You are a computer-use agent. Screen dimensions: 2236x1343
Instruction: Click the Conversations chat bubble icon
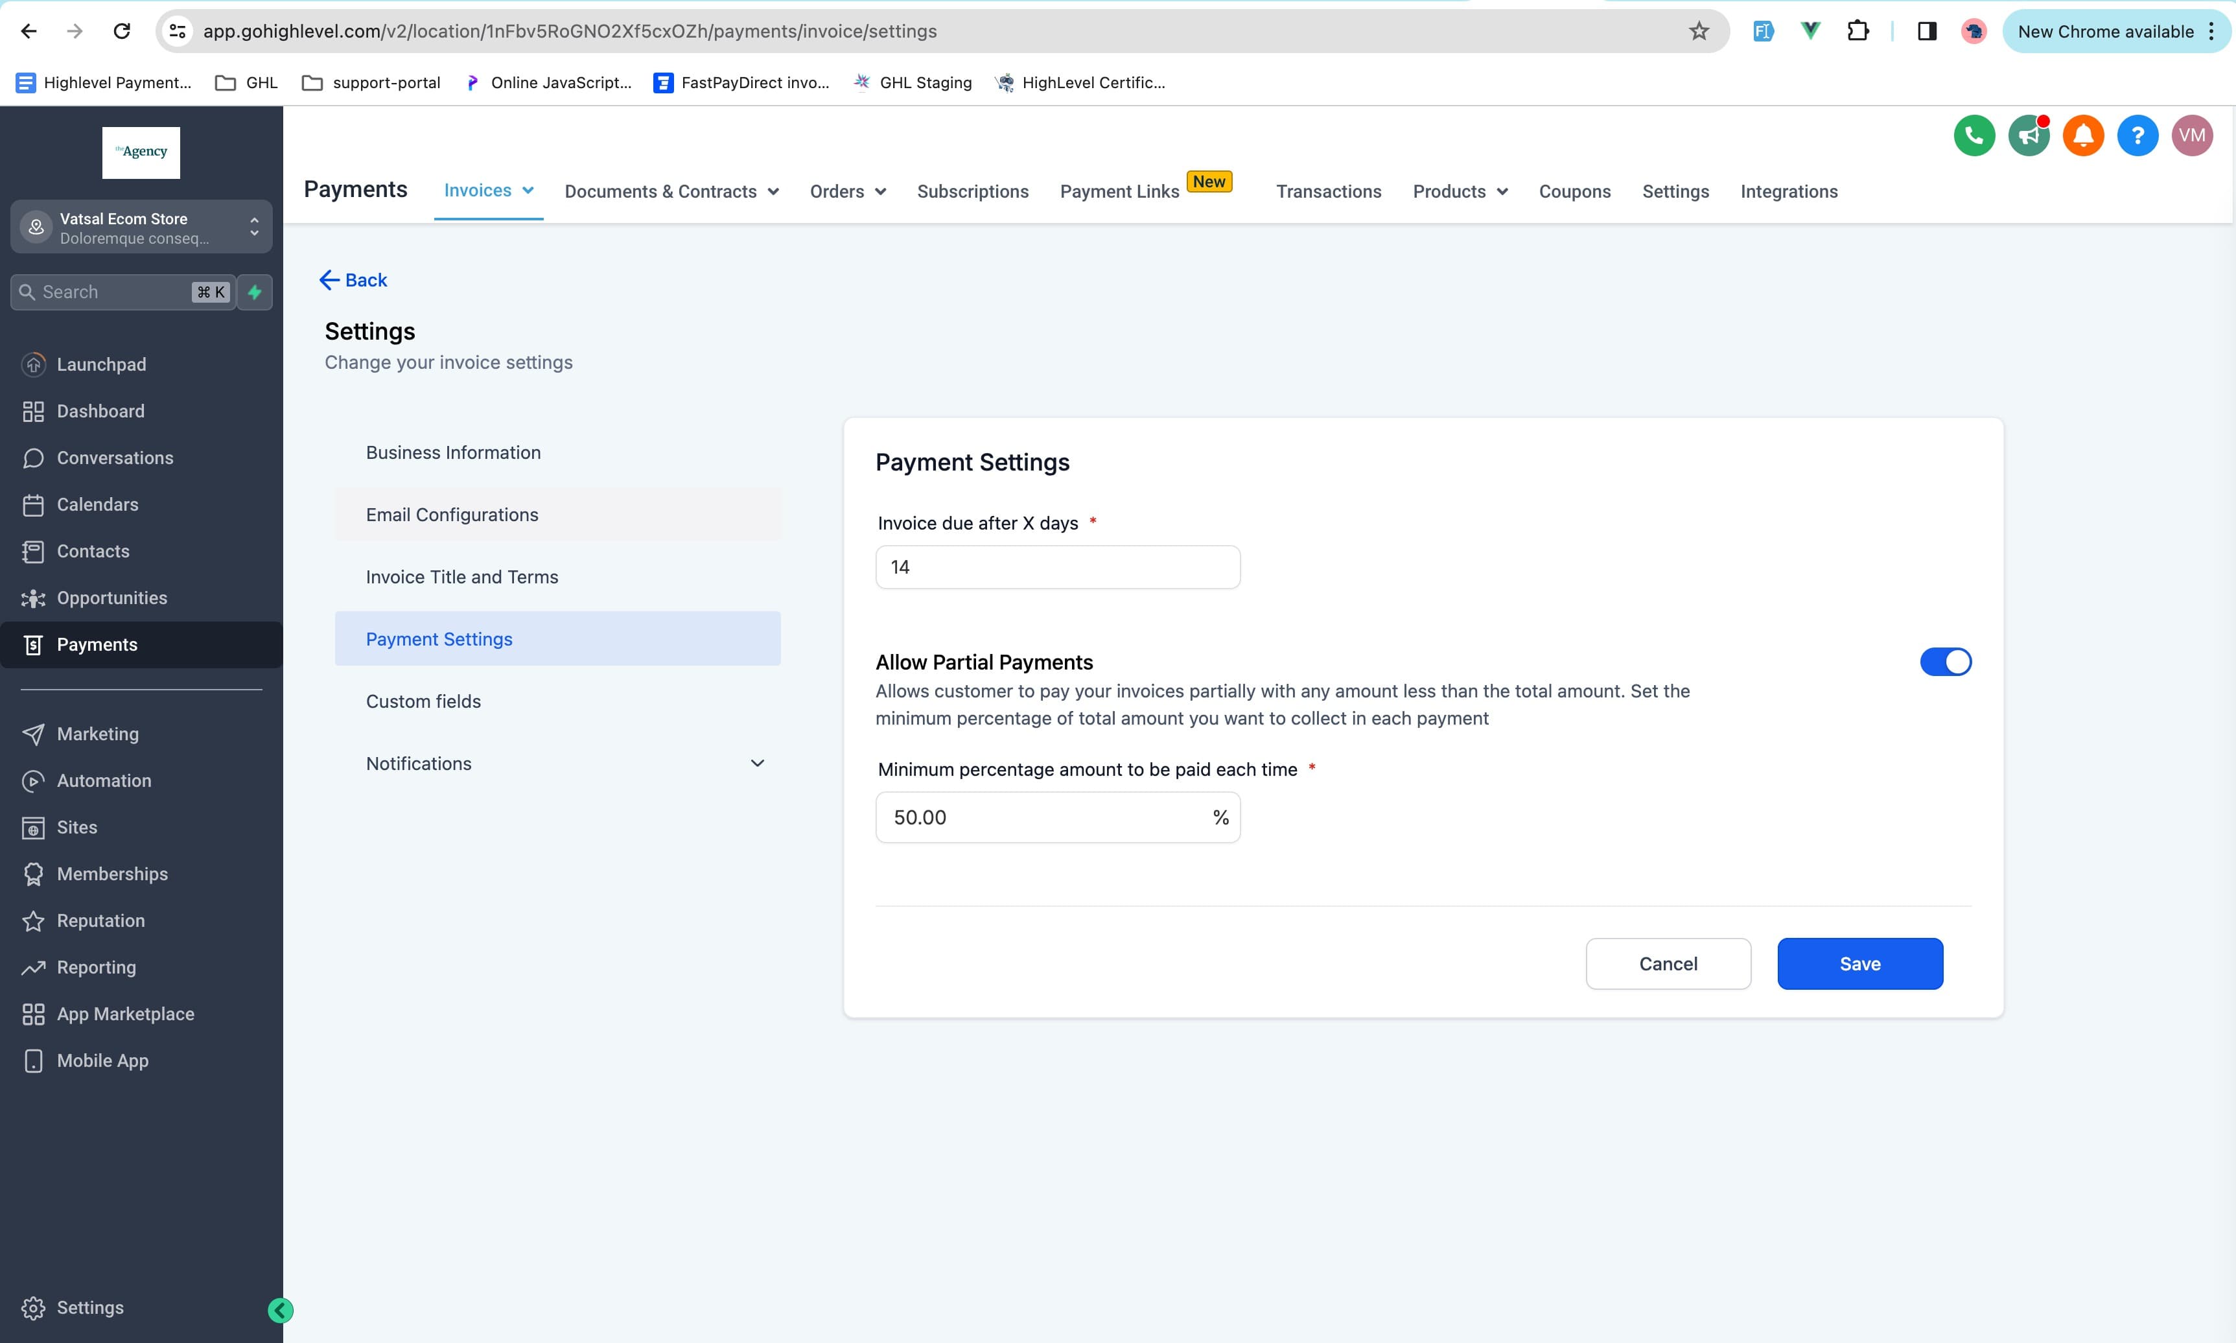tap(34, 458)
